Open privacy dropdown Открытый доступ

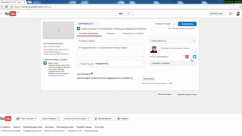[x=173, y=41]
